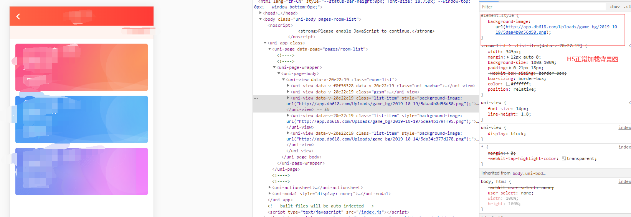The image size is (631, 217).
Task: Open the color swatch for #ffffff
Action: pyautogui.click(x=508, y=84)
